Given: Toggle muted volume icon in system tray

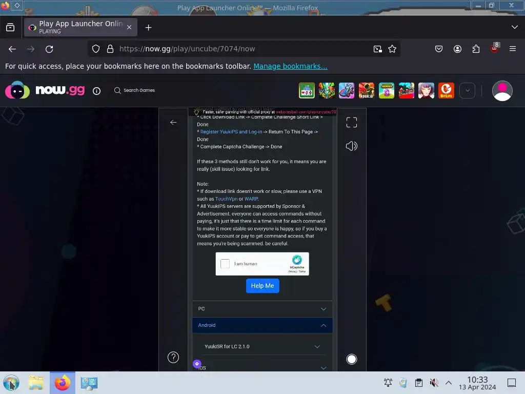Looking at the screenshot, I should click(434, 383).
